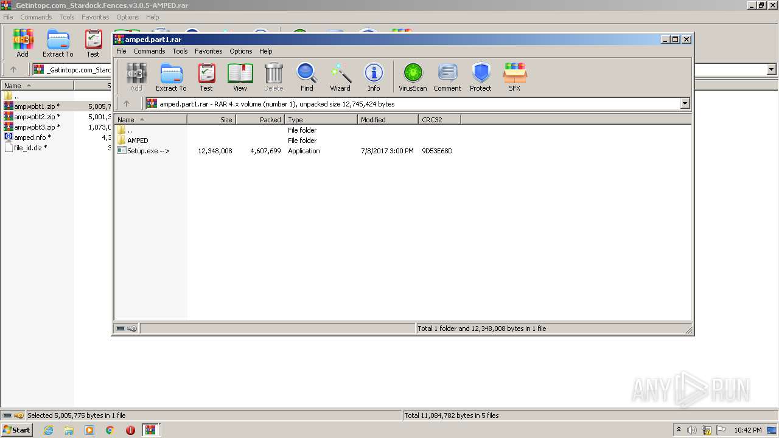Open File menu in background WinRAR window
Image resolution: width=779 pixels, height=438 pixels.
(x=8, y=17)
